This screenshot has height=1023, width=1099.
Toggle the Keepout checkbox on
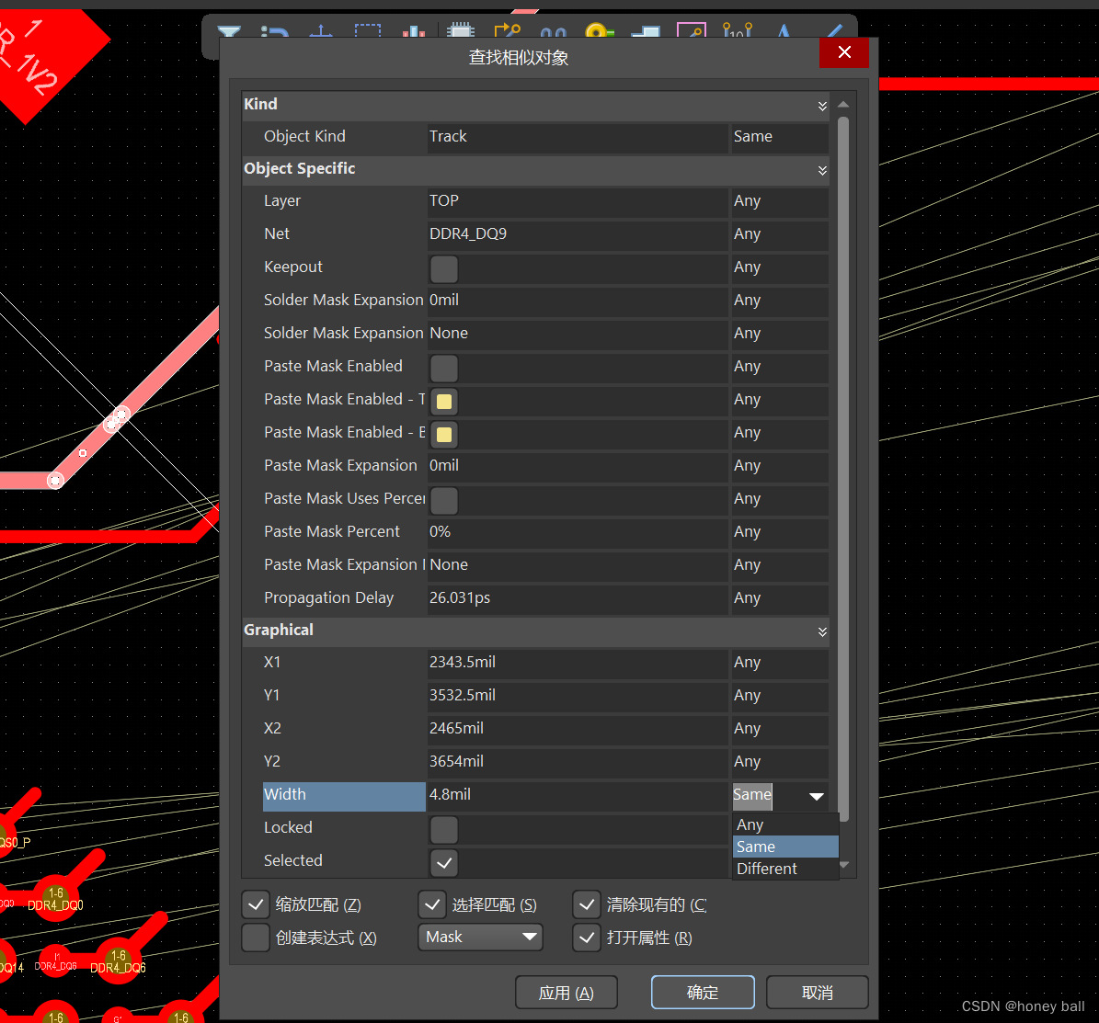pos(443,268)
